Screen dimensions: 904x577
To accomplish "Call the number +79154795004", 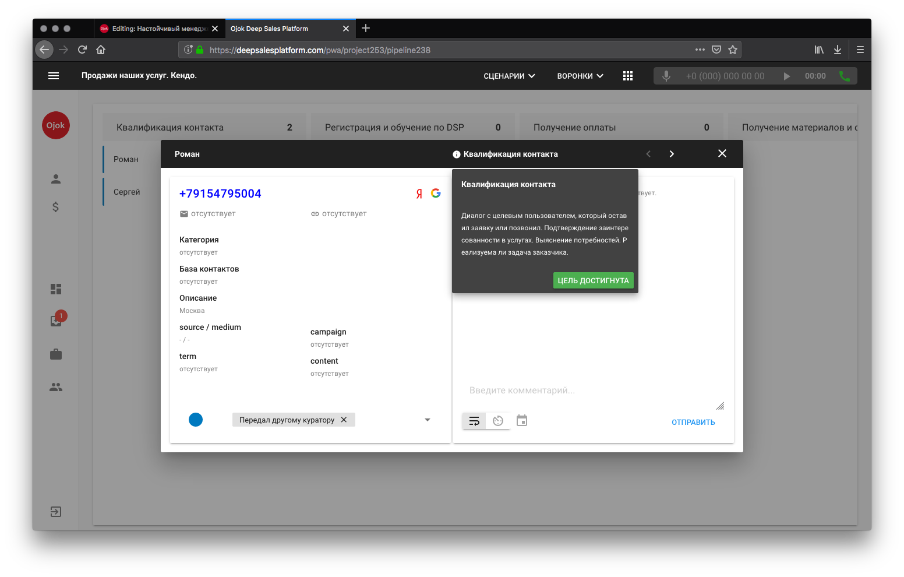I will coord(220,193).
